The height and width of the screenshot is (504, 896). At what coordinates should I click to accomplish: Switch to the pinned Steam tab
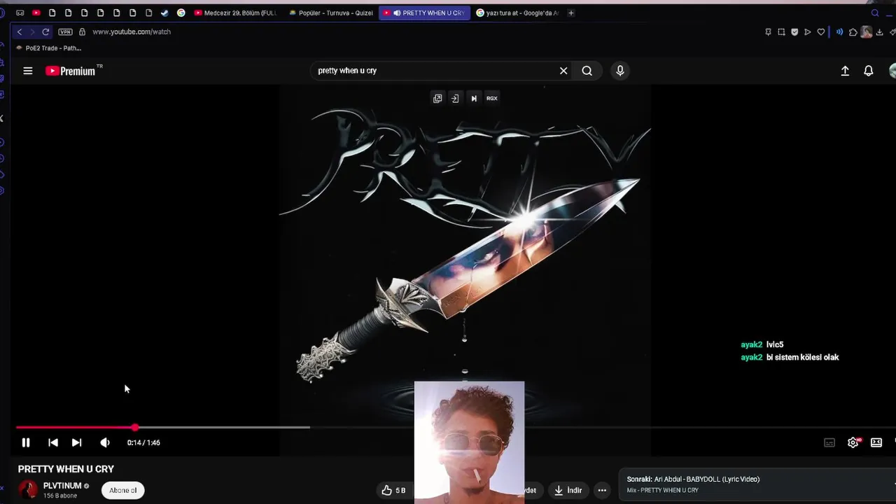point(164,13)
